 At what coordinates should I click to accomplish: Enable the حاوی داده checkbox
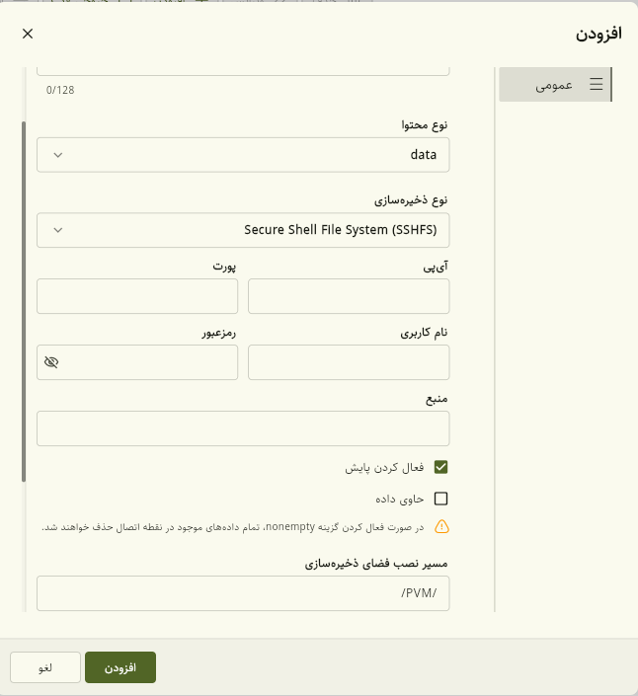pos(440,499)
